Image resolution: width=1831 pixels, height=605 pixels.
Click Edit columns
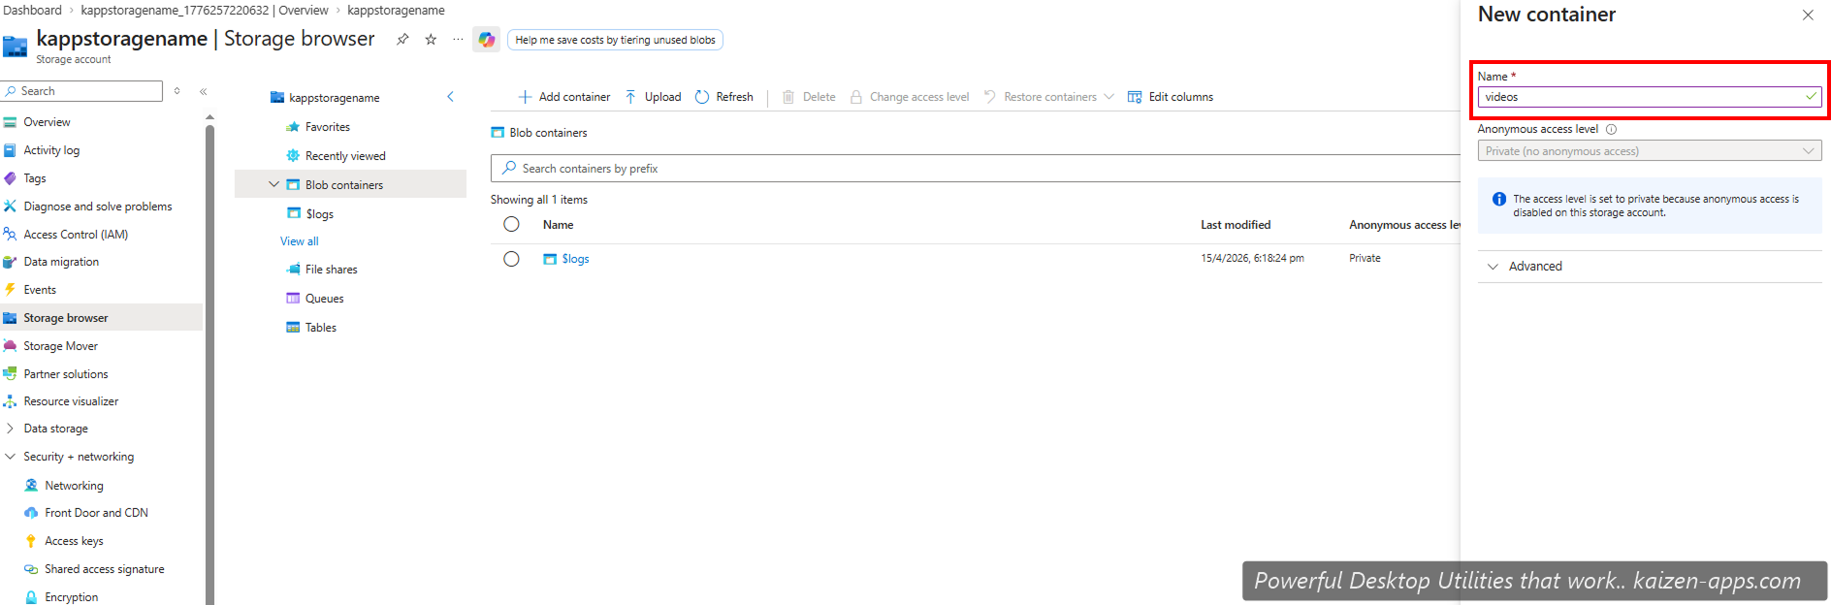(x=1171, y=97)
